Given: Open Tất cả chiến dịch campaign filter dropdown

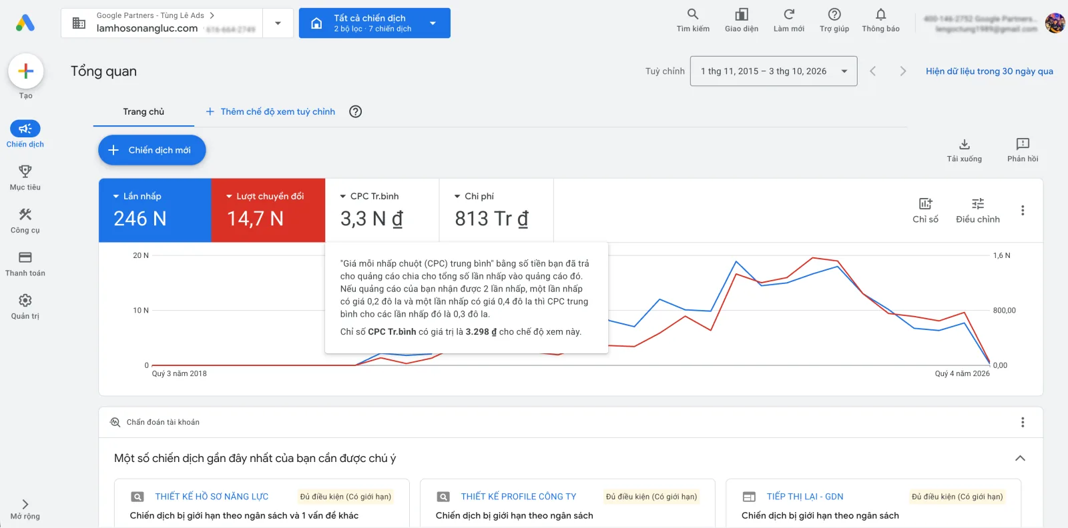Looking at the screenshot, I should coord(374,23).
